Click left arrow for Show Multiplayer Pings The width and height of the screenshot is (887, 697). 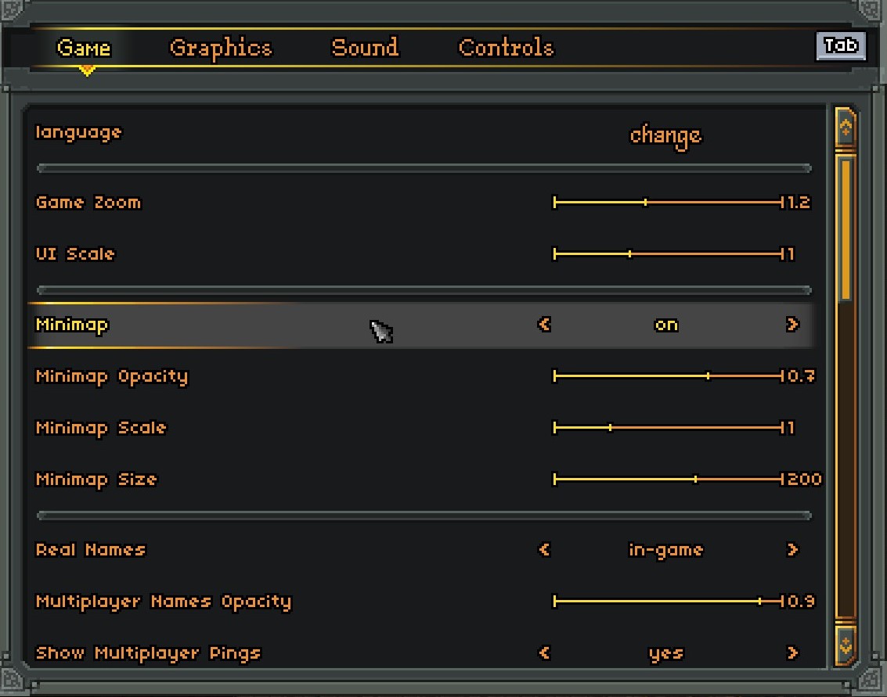coord(545,652)
